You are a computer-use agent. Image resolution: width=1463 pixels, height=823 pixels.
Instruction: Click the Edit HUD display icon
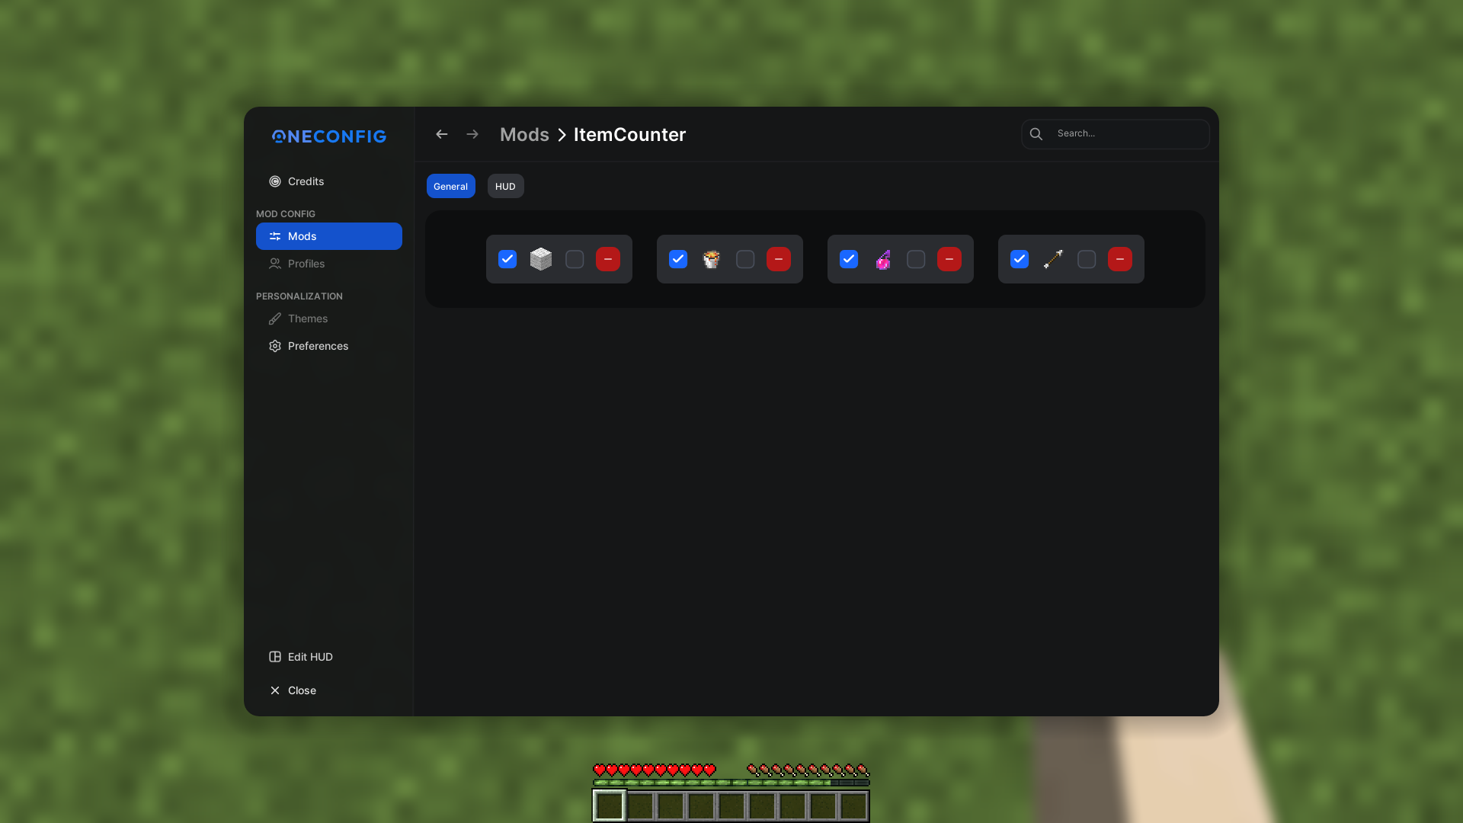tap(275, 656)
